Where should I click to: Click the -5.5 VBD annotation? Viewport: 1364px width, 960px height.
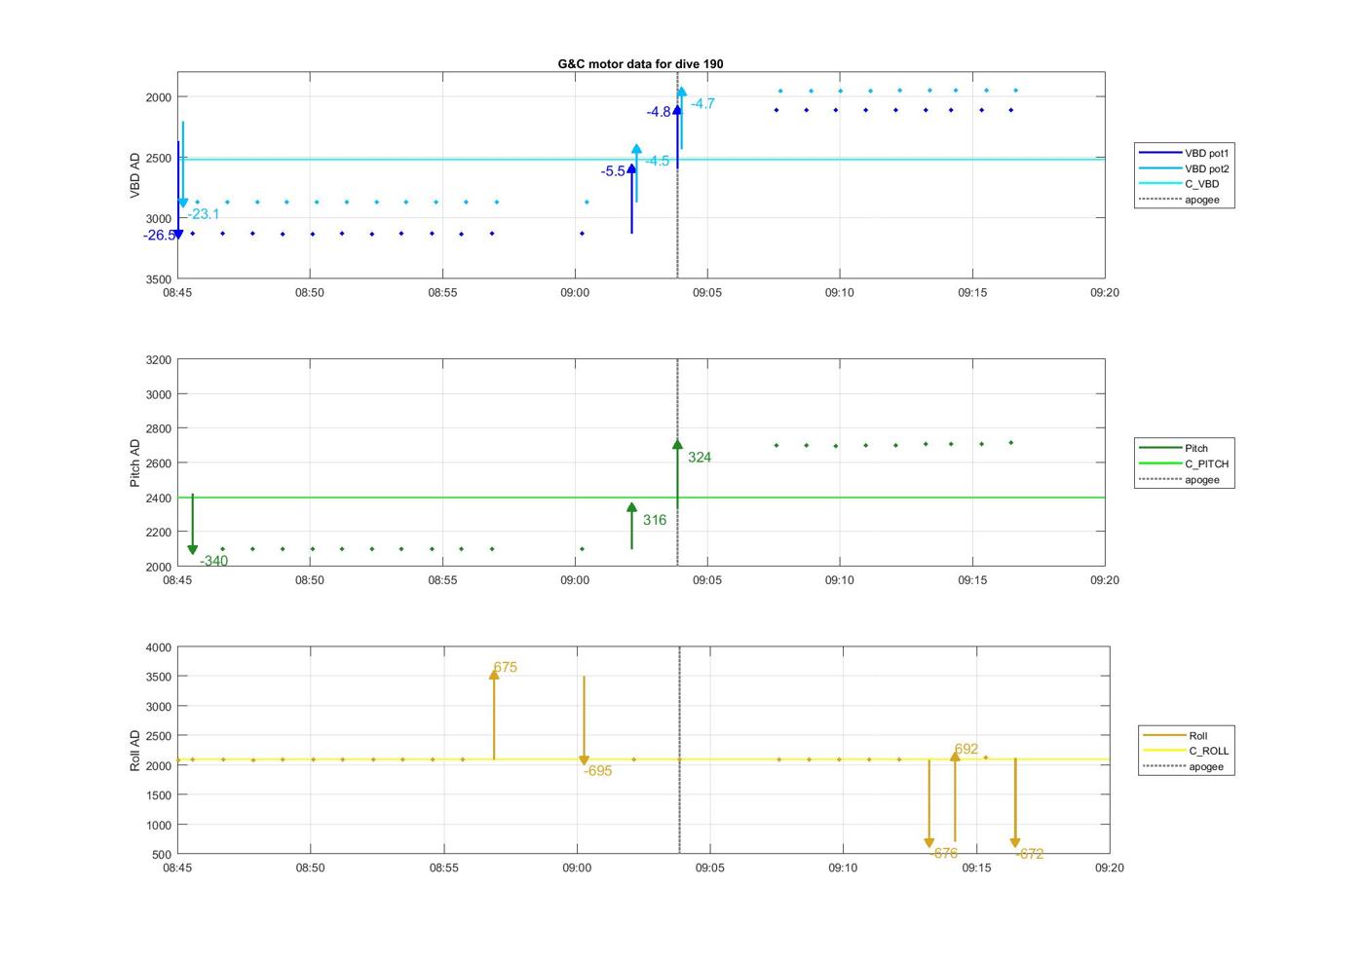pos(613,171)
